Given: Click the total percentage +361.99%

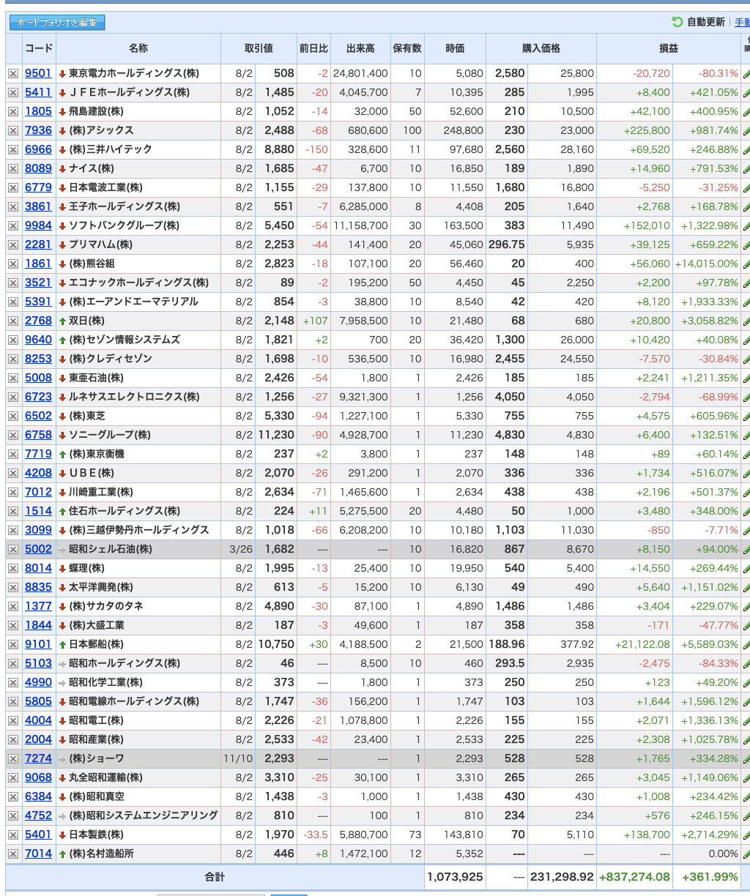Looking at the screenshot, I should click(710, 877).
